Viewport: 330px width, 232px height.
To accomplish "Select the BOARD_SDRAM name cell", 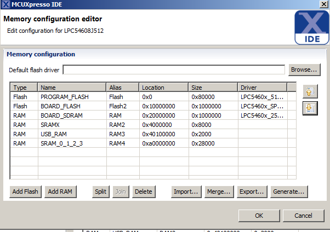I will [72, 115].
